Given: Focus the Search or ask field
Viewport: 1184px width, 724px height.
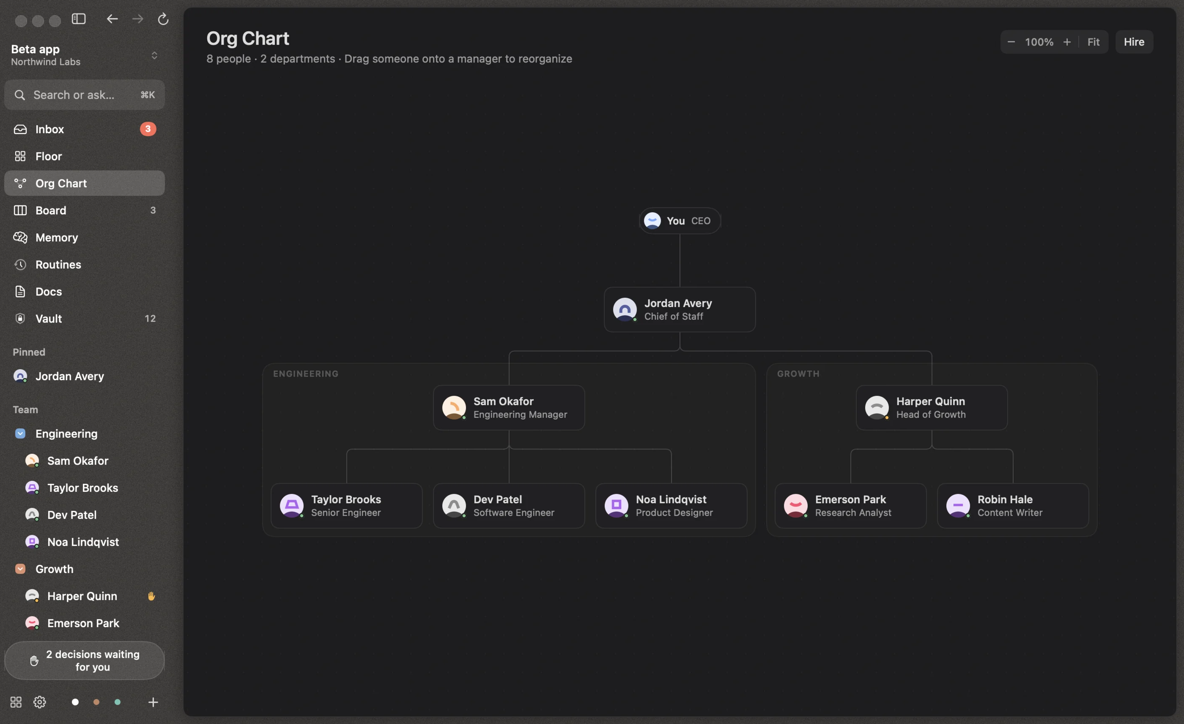Looking at the screenshot, I should [85, 95].
